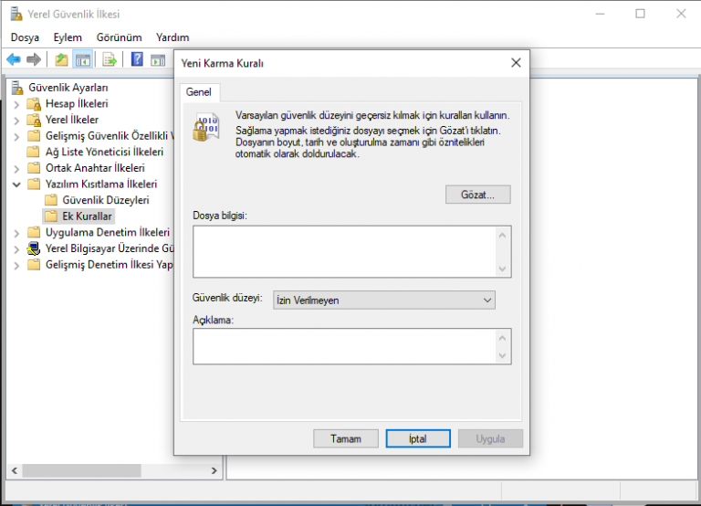This screenshot has width=701, height=506.
Task: Click the show/hide action pane icon
Action: point(158,59)
